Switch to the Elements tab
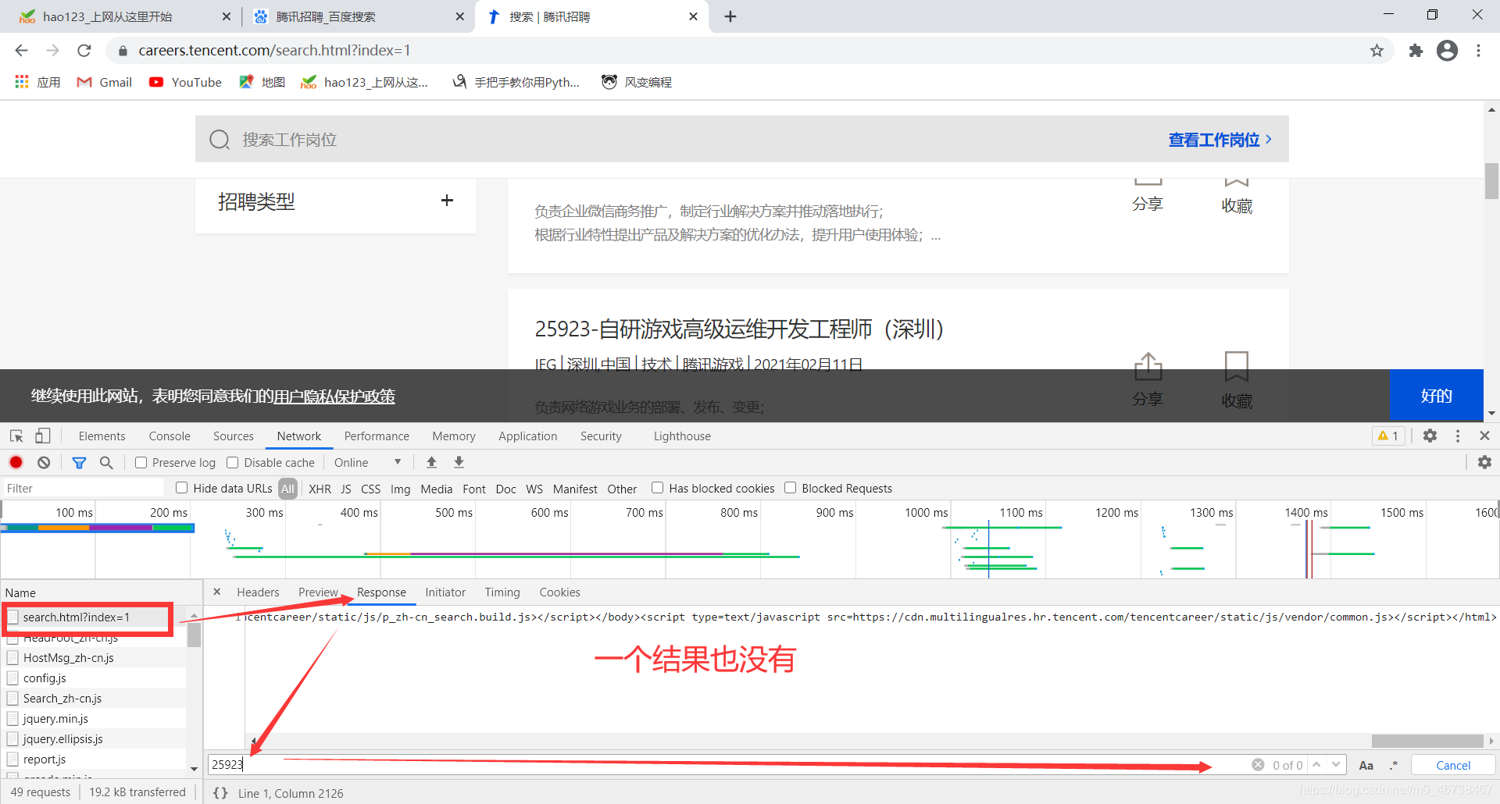Image resolution: width=1500 pixels, height=804 pixels. click(102, 436)
